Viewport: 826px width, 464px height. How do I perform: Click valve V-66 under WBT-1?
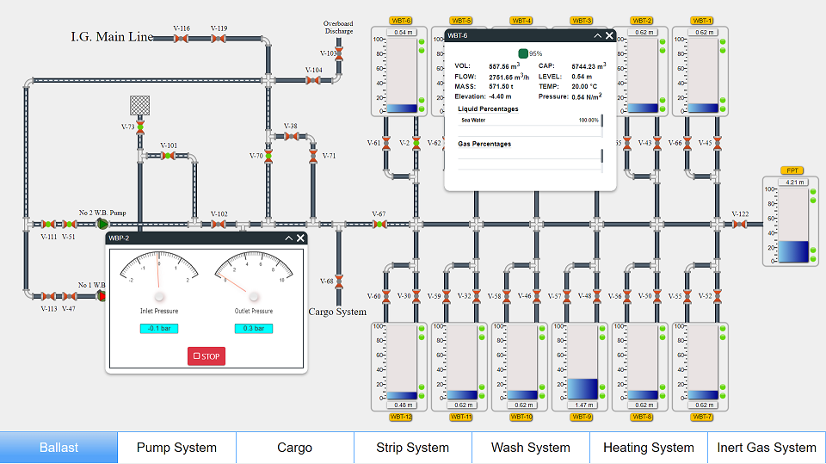pyautogui.click(x=687, y=143)
